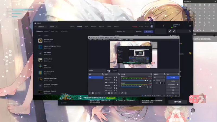The image size is (217, 122).
Task: Toggle visibility eye of the dota2 source
Action: tap(114, 80)
